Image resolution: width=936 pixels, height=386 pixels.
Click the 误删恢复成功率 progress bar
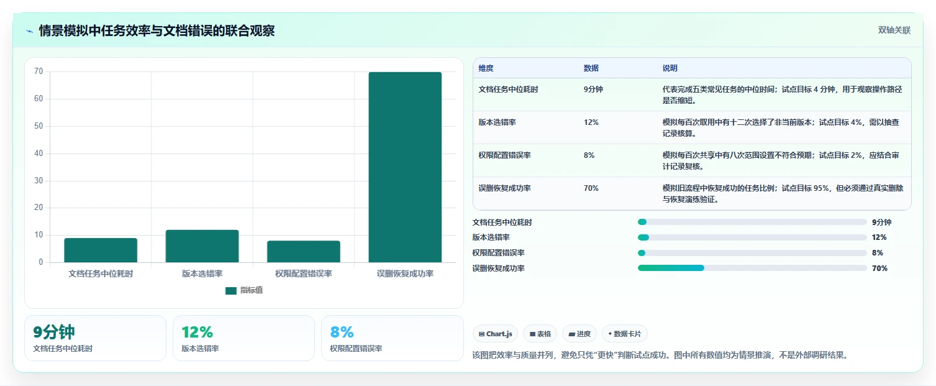pyautogui.click(x=752, y=268)
